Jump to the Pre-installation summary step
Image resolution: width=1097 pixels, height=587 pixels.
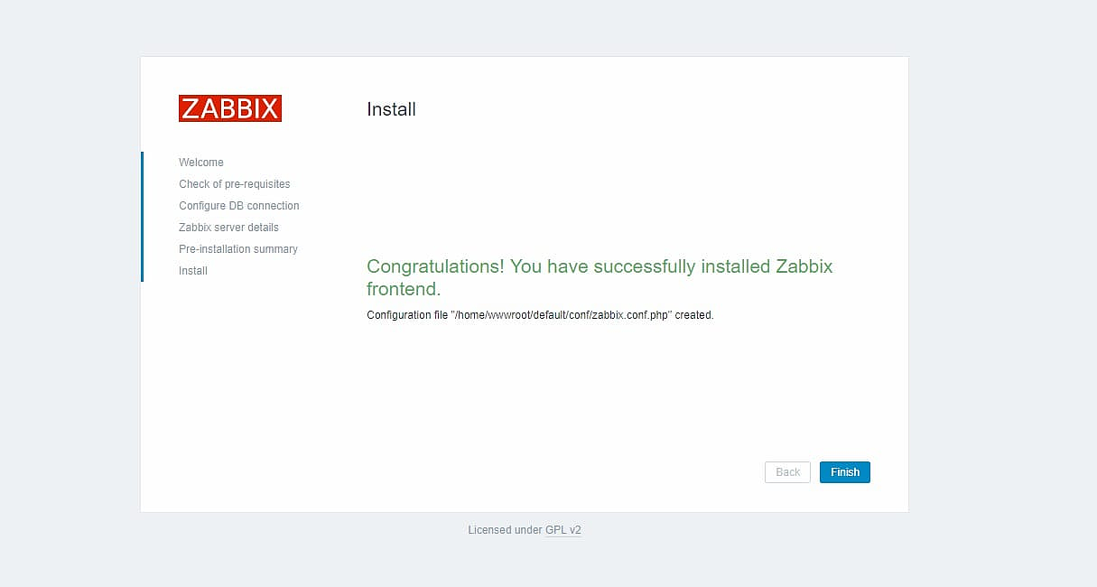(238, 249)
